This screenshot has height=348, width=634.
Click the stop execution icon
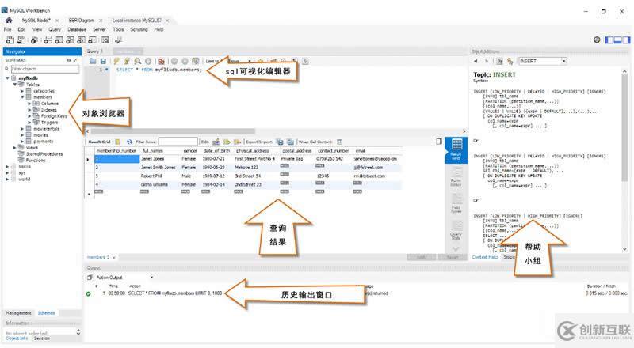[148, 62]
